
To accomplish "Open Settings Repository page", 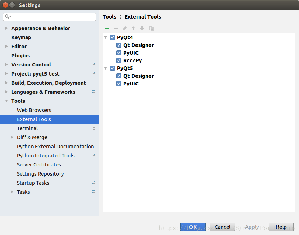I will (40, 174).
